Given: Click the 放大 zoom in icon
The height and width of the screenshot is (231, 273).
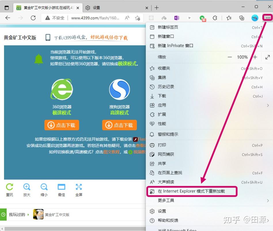Looking at the screenshot, I should pyautogui.click(x=27, y=187).
